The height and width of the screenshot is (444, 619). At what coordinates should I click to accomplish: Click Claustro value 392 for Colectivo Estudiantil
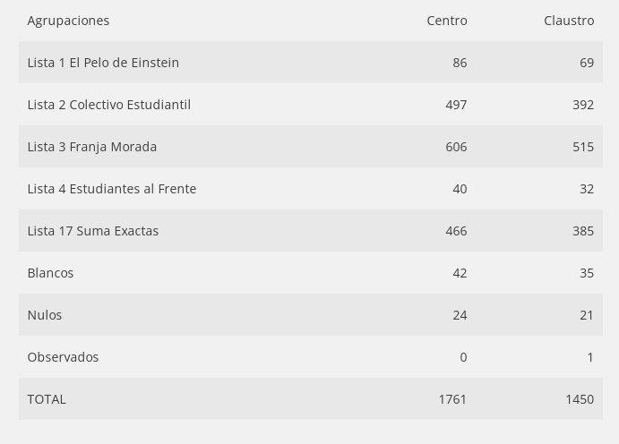pyautogui.click(x=583, y=105)
